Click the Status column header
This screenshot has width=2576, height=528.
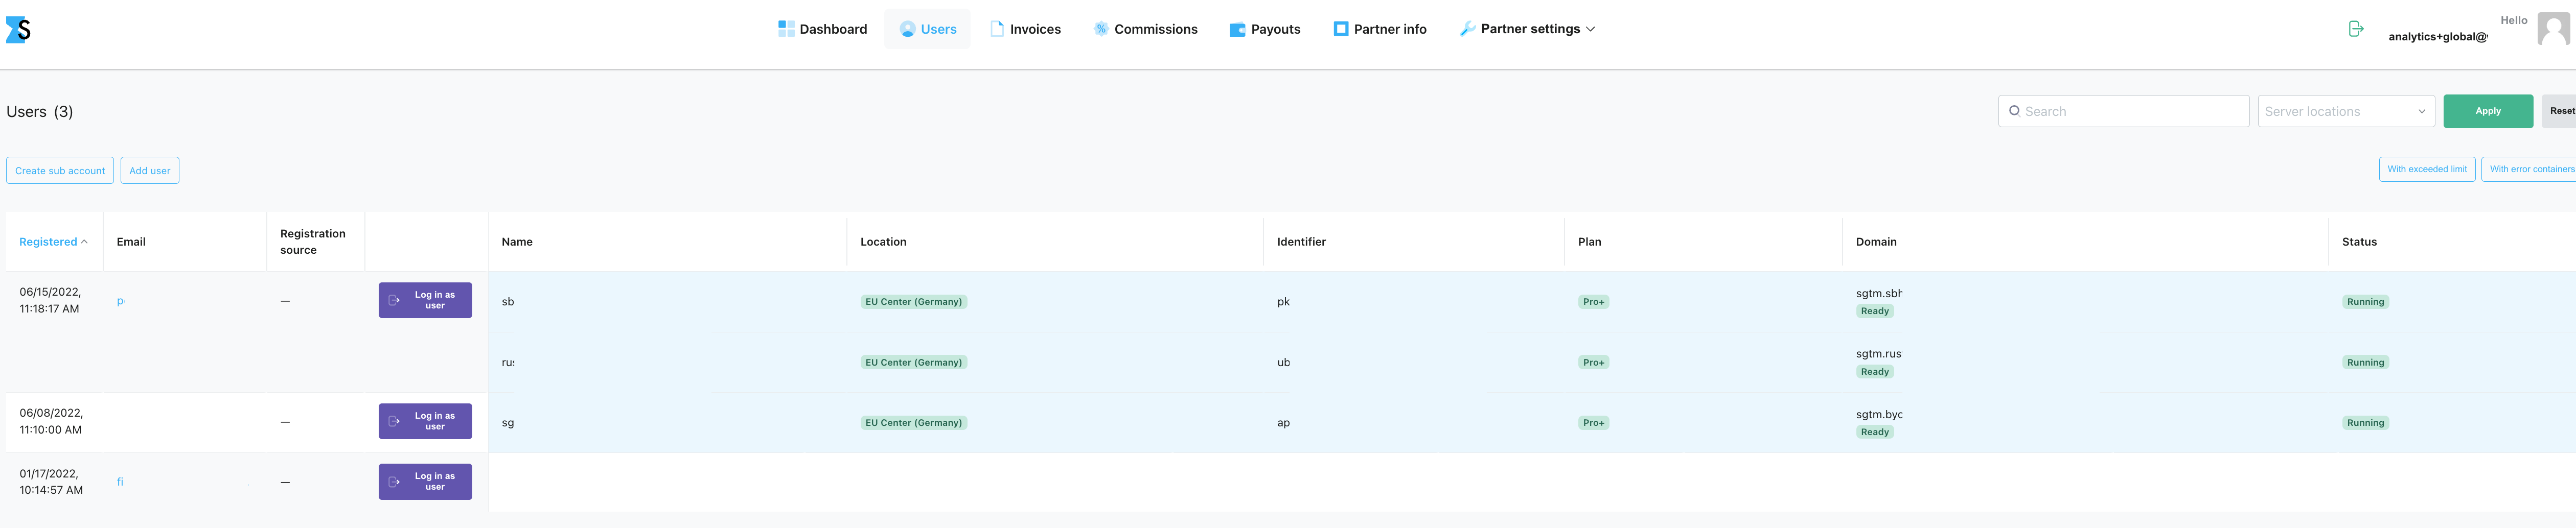coord(2359,242)
